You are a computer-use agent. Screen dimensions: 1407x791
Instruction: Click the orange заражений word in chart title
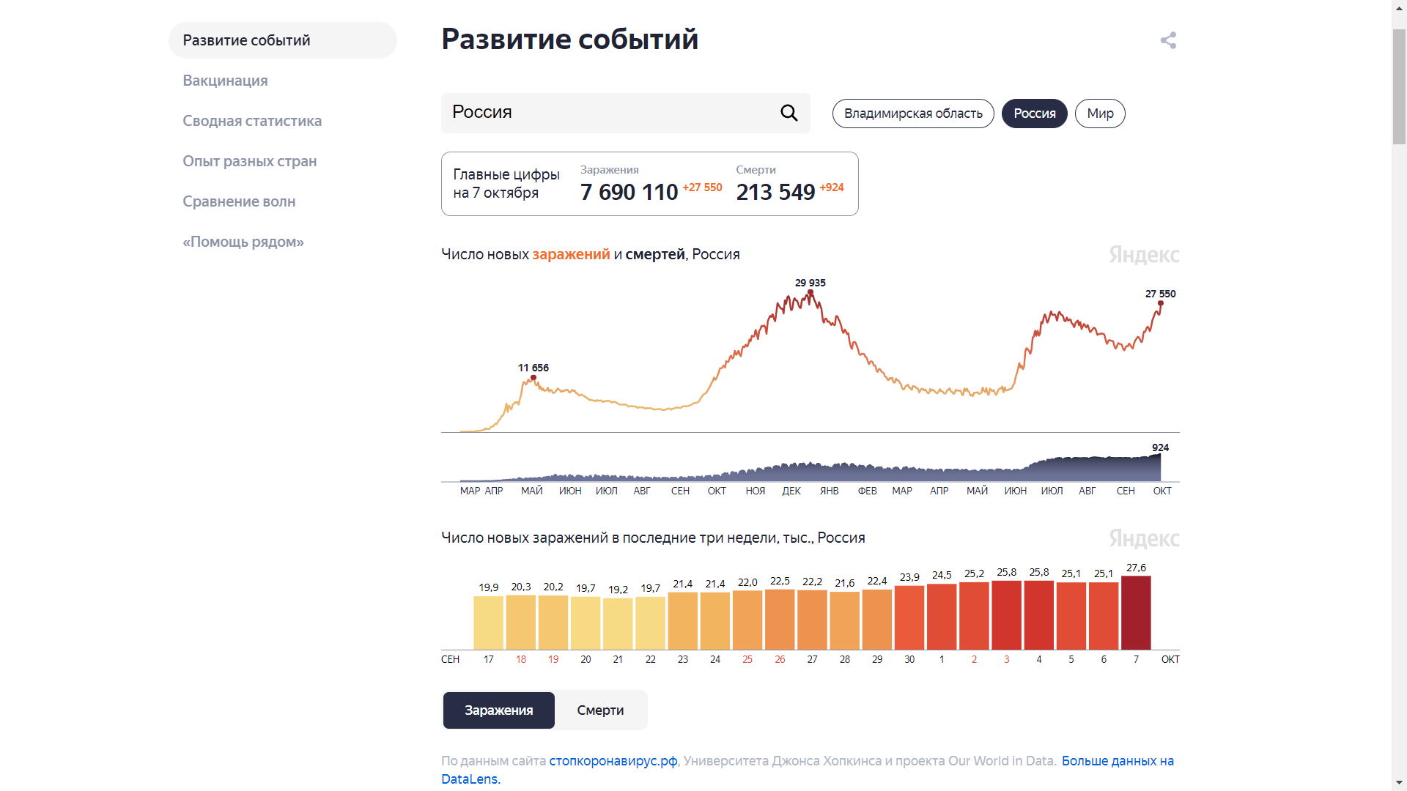click(x=571, y=254)
